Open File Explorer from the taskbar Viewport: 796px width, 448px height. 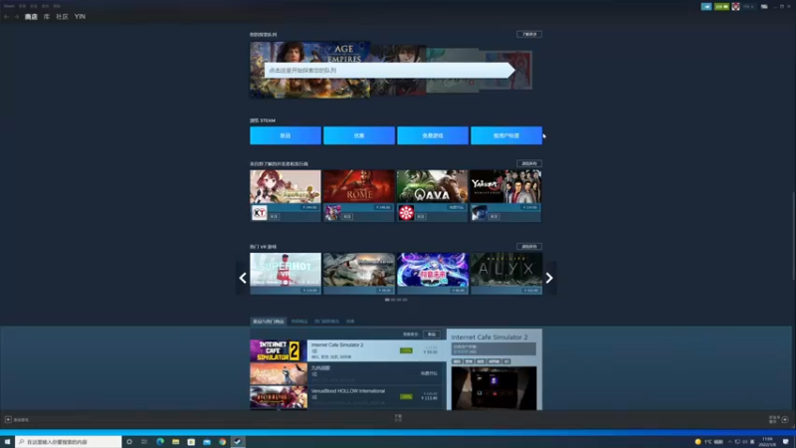tap(176, 442)
